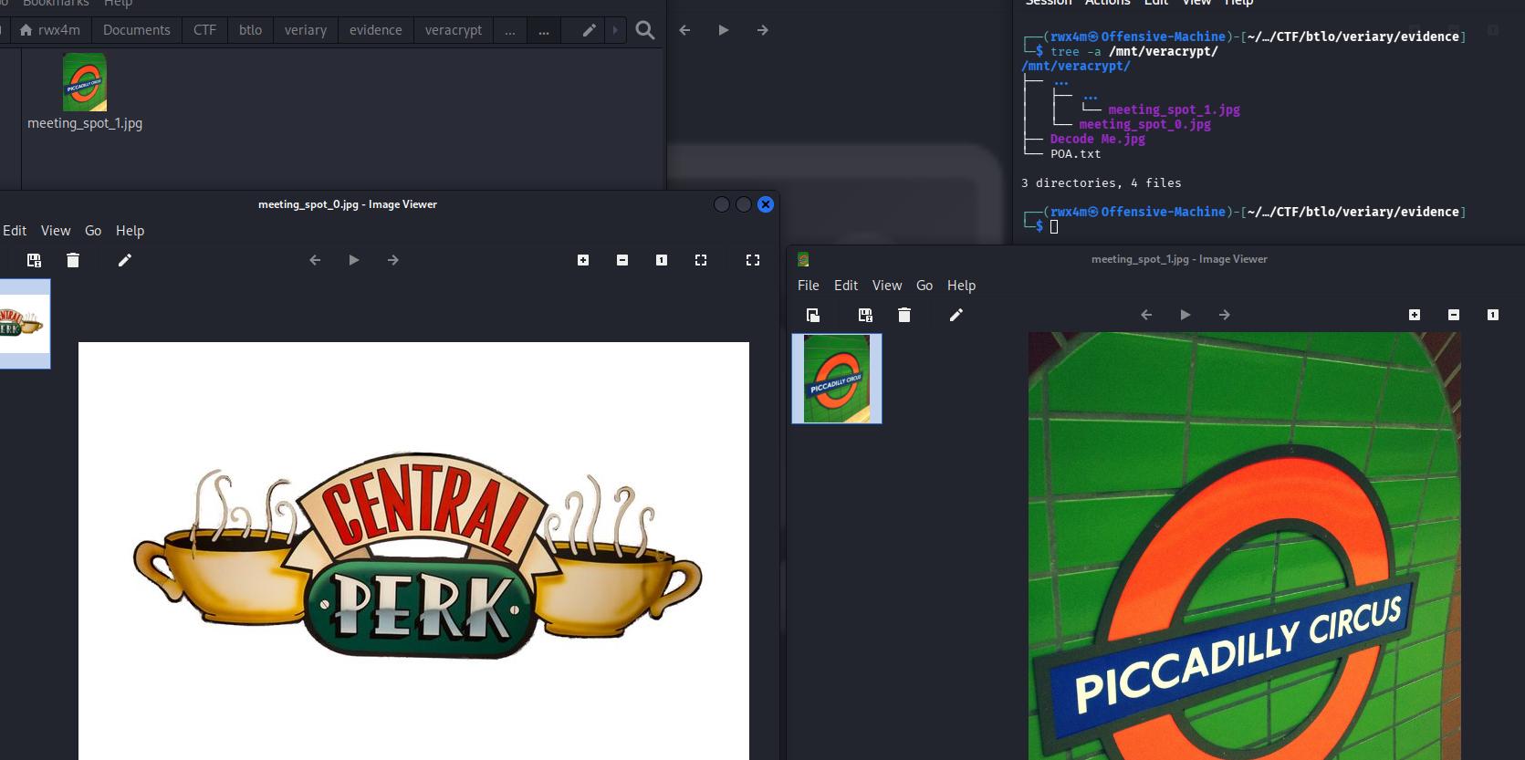Go to previous image in meeting_spot_0.jpg viewer
Viewport: 1525px width, 760px height.
pos(315,260)
